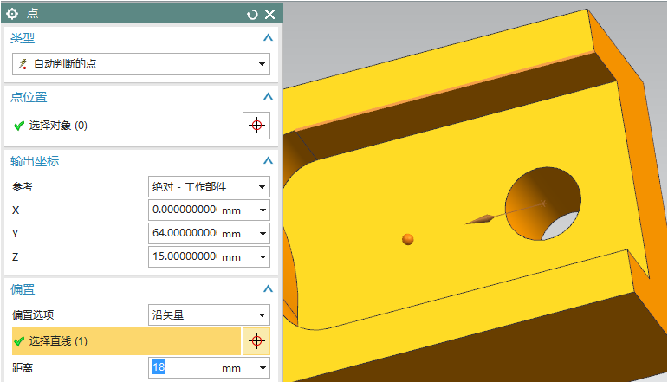668x382 pixels.
Task: Click the Y coordinate value field
Action: coord(184,234)
